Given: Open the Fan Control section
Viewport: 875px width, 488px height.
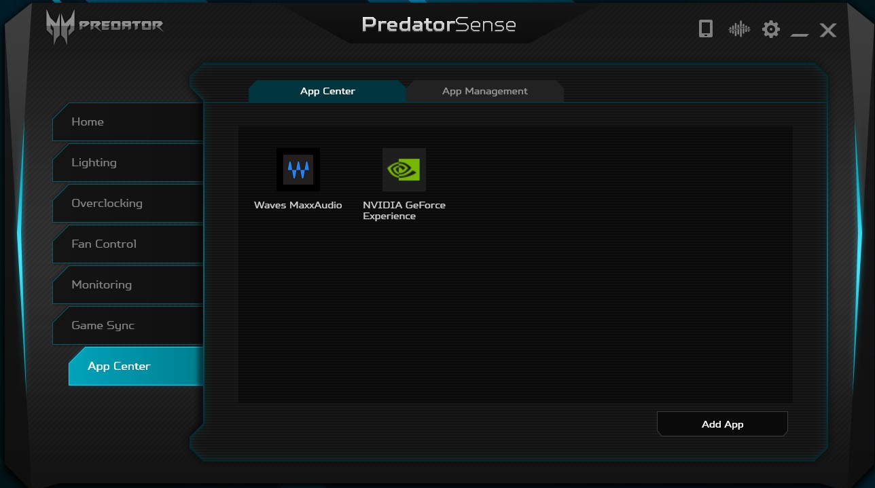Looking at the screenshot, I should tap(128, 244).
